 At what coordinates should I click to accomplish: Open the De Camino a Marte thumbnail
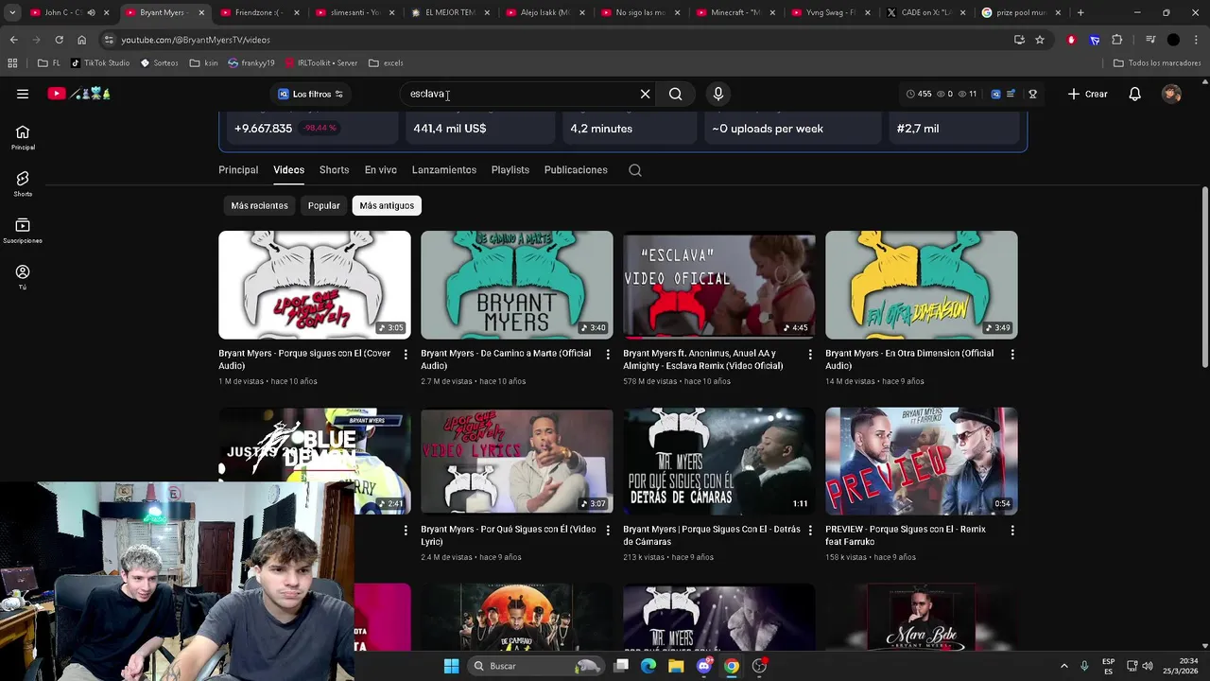[517, 285]
